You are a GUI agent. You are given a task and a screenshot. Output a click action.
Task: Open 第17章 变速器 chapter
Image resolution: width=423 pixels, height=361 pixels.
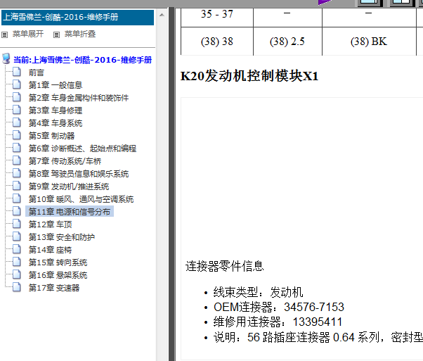(x=54, y=288)
